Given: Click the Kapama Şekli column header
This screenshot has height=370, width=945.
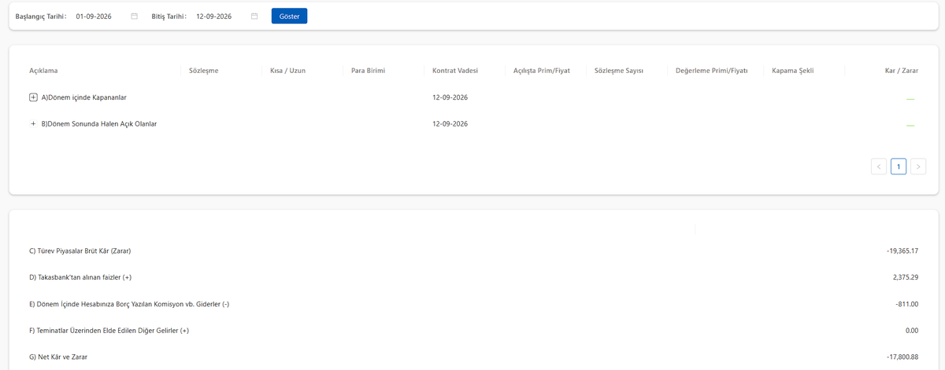Looking at the screenshot, I should 793,71.
